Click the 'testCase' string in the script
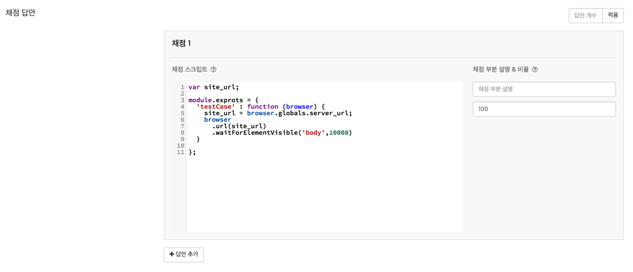Image resolution: width=633 pixels, height=272 pixels. tap(216, 107)
